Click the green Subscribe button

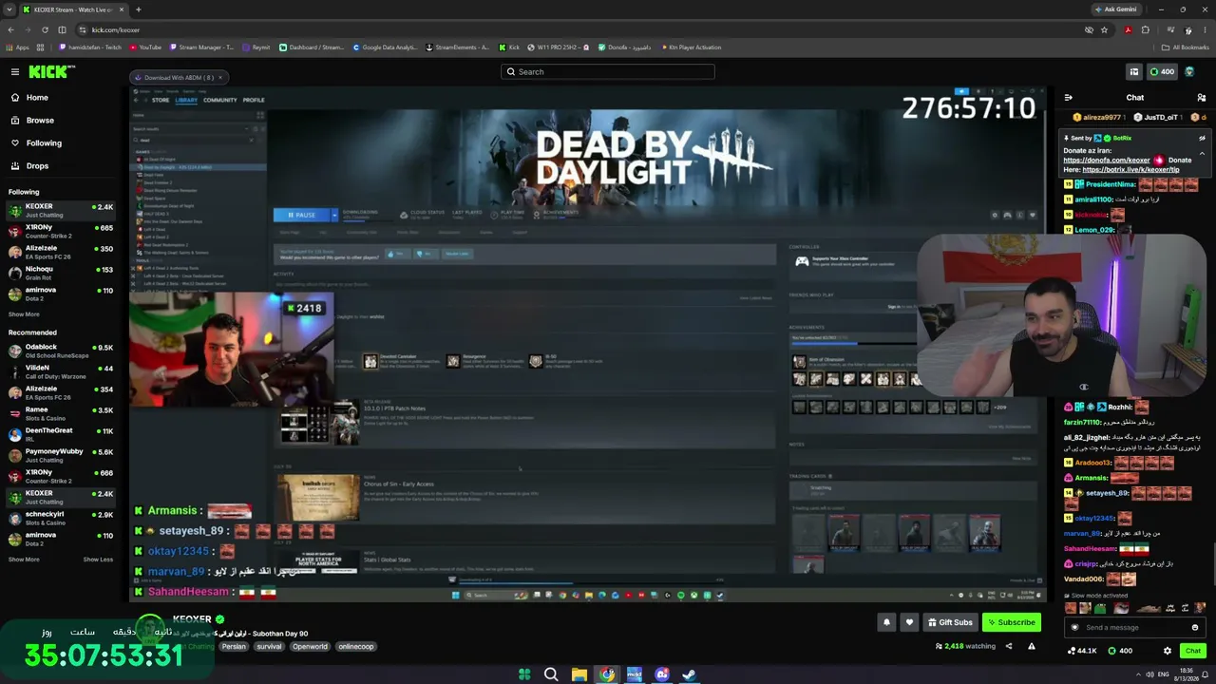pyautogui.click(x=1011, y=622)
